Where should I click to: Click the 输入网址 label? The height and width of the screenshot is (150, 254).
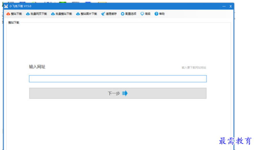(37, 67)
